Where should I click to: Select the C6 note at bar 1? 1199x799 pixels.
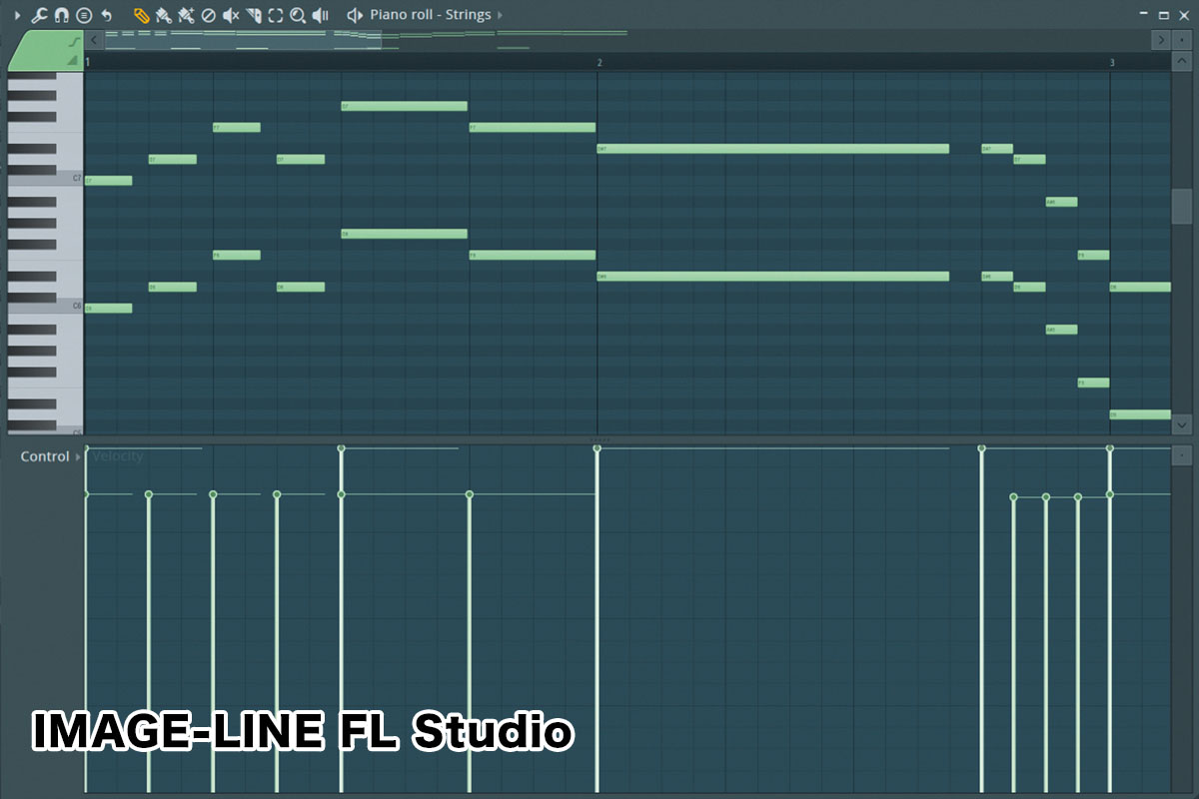pos(109,309)
